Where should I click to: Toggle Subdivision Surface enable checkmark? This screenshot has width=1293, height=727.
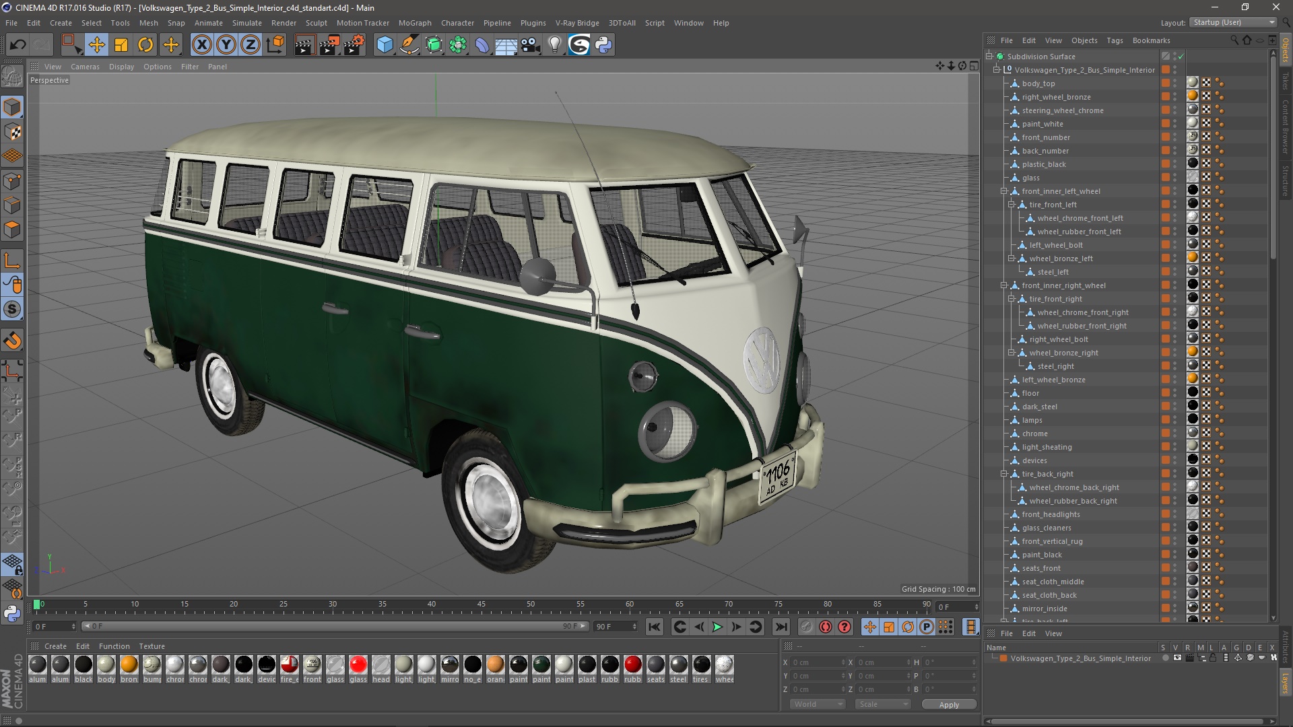(x=1181, y=57)
